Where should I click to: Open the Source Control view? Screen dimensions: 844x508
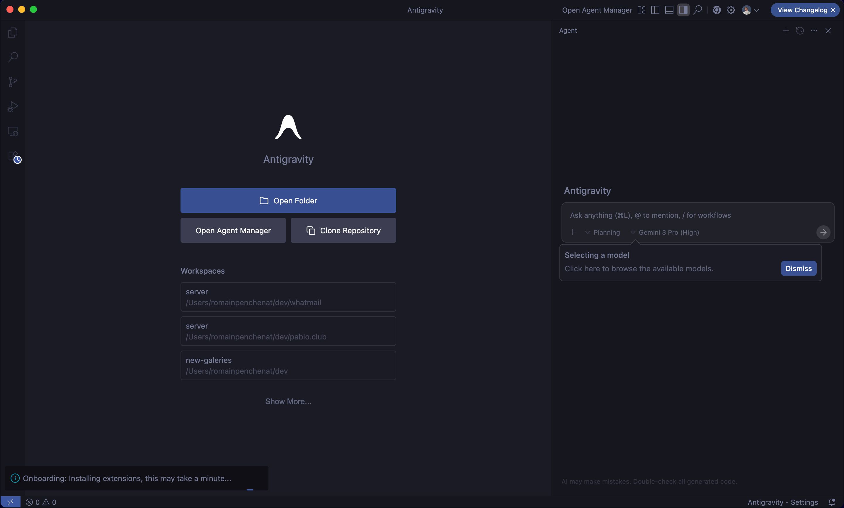coord(13,82)
